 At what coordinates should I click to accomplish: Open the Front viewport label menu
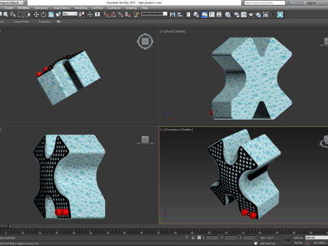(169, 31)
